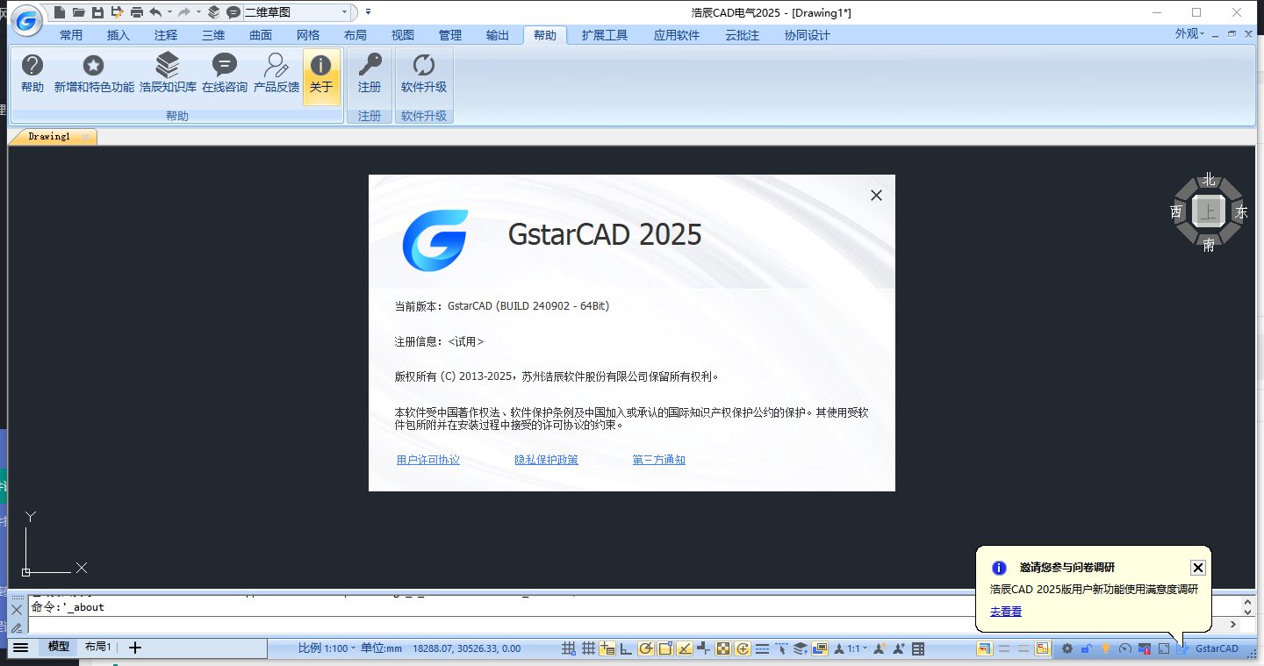1264x666 pixels.
Task: Click the 单位:mm units indicator
Action: [381, 648]
